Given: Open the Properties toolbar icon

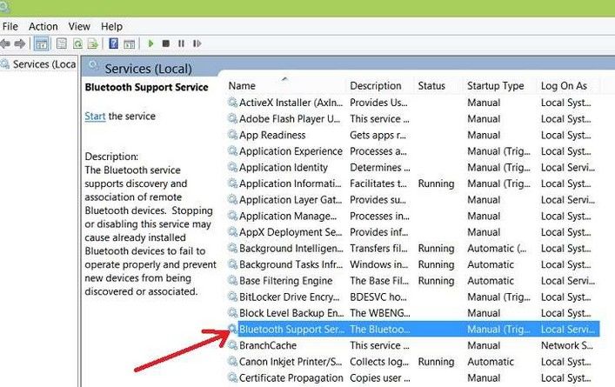Looking at the screenshot, I should point(62,43).
